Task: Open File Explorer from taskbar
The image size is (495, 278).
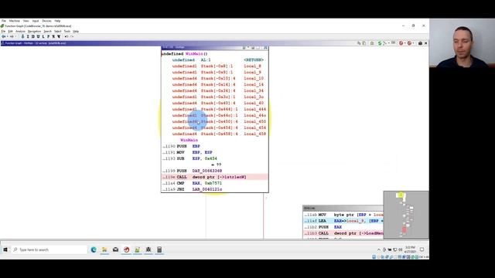Action: coord(104,249)
